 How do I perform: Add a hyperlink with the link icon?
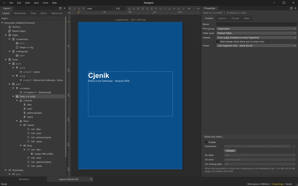click(174, 9)
